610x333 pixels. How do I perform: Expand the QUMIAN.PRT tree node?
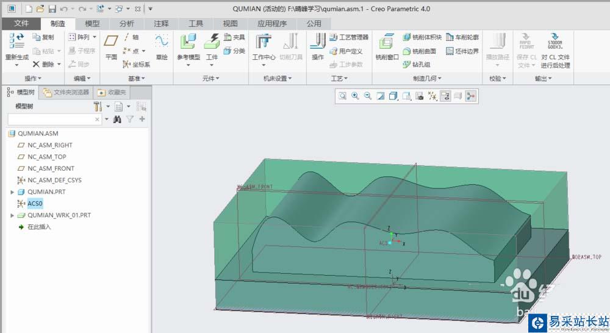(x=12, y=192)
